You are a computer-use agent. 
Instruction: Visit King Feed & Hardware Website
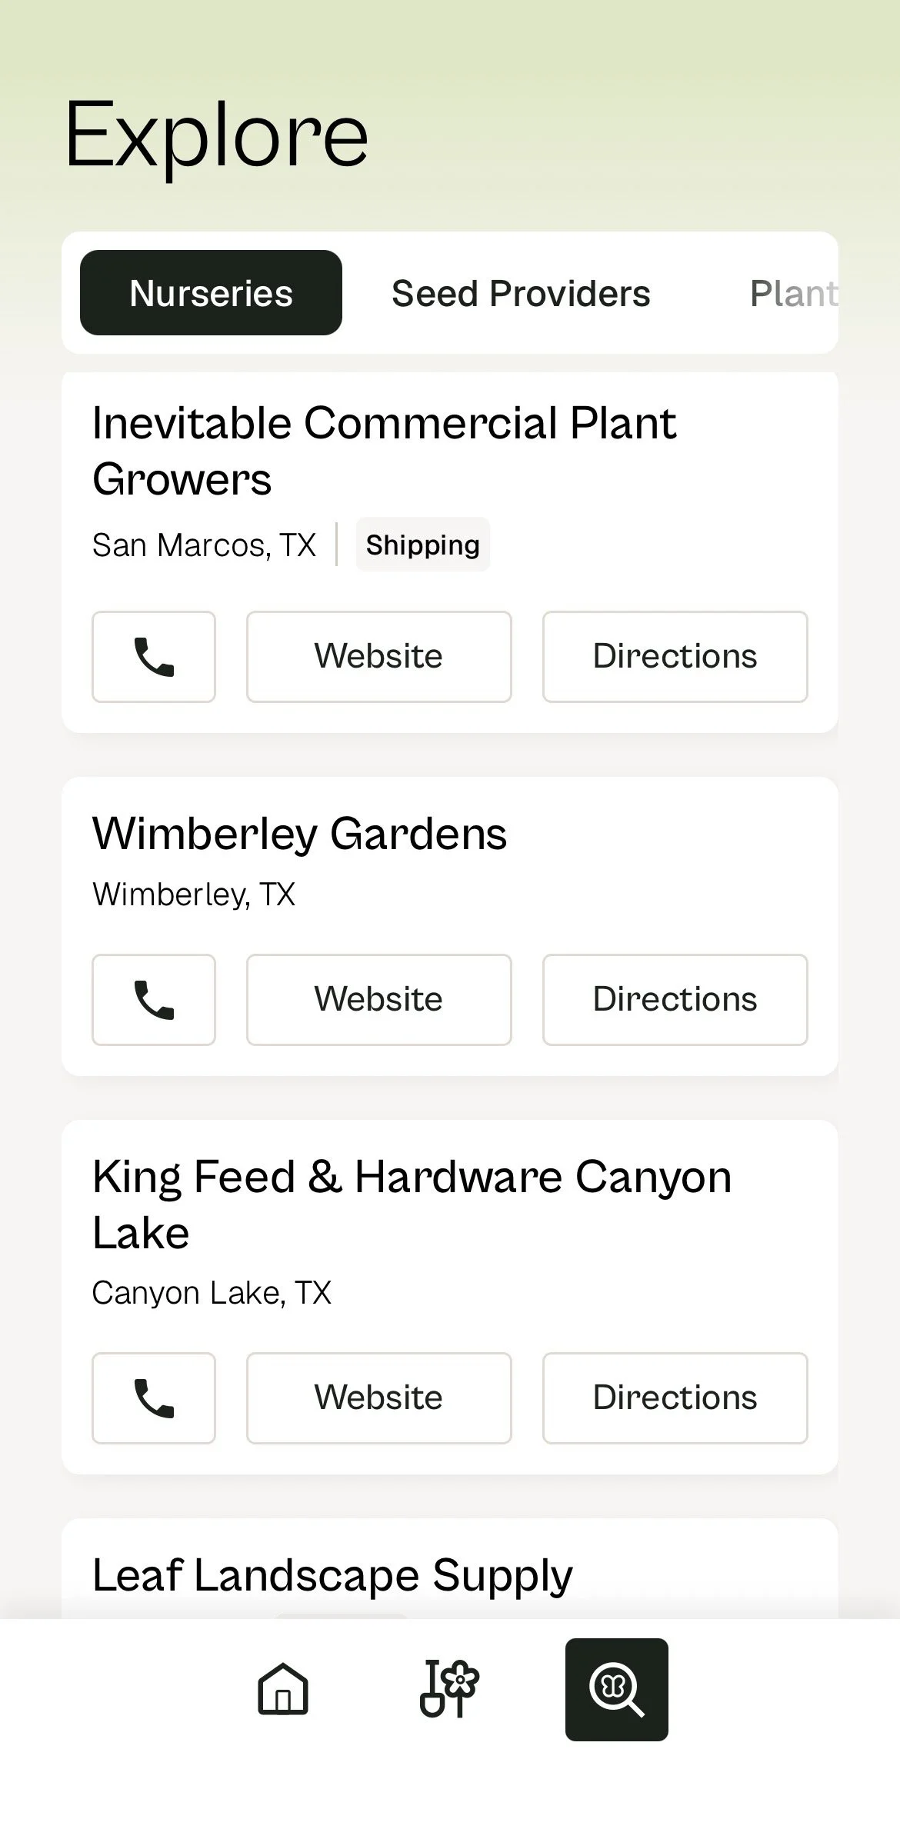pyautogui.click(x=379, y=1398)
